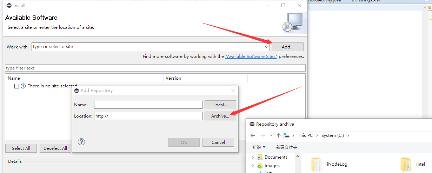This screenshot has width=432, height=173.
Task: Click the drive icon in the address bar
Action: [x=288, y=135]
